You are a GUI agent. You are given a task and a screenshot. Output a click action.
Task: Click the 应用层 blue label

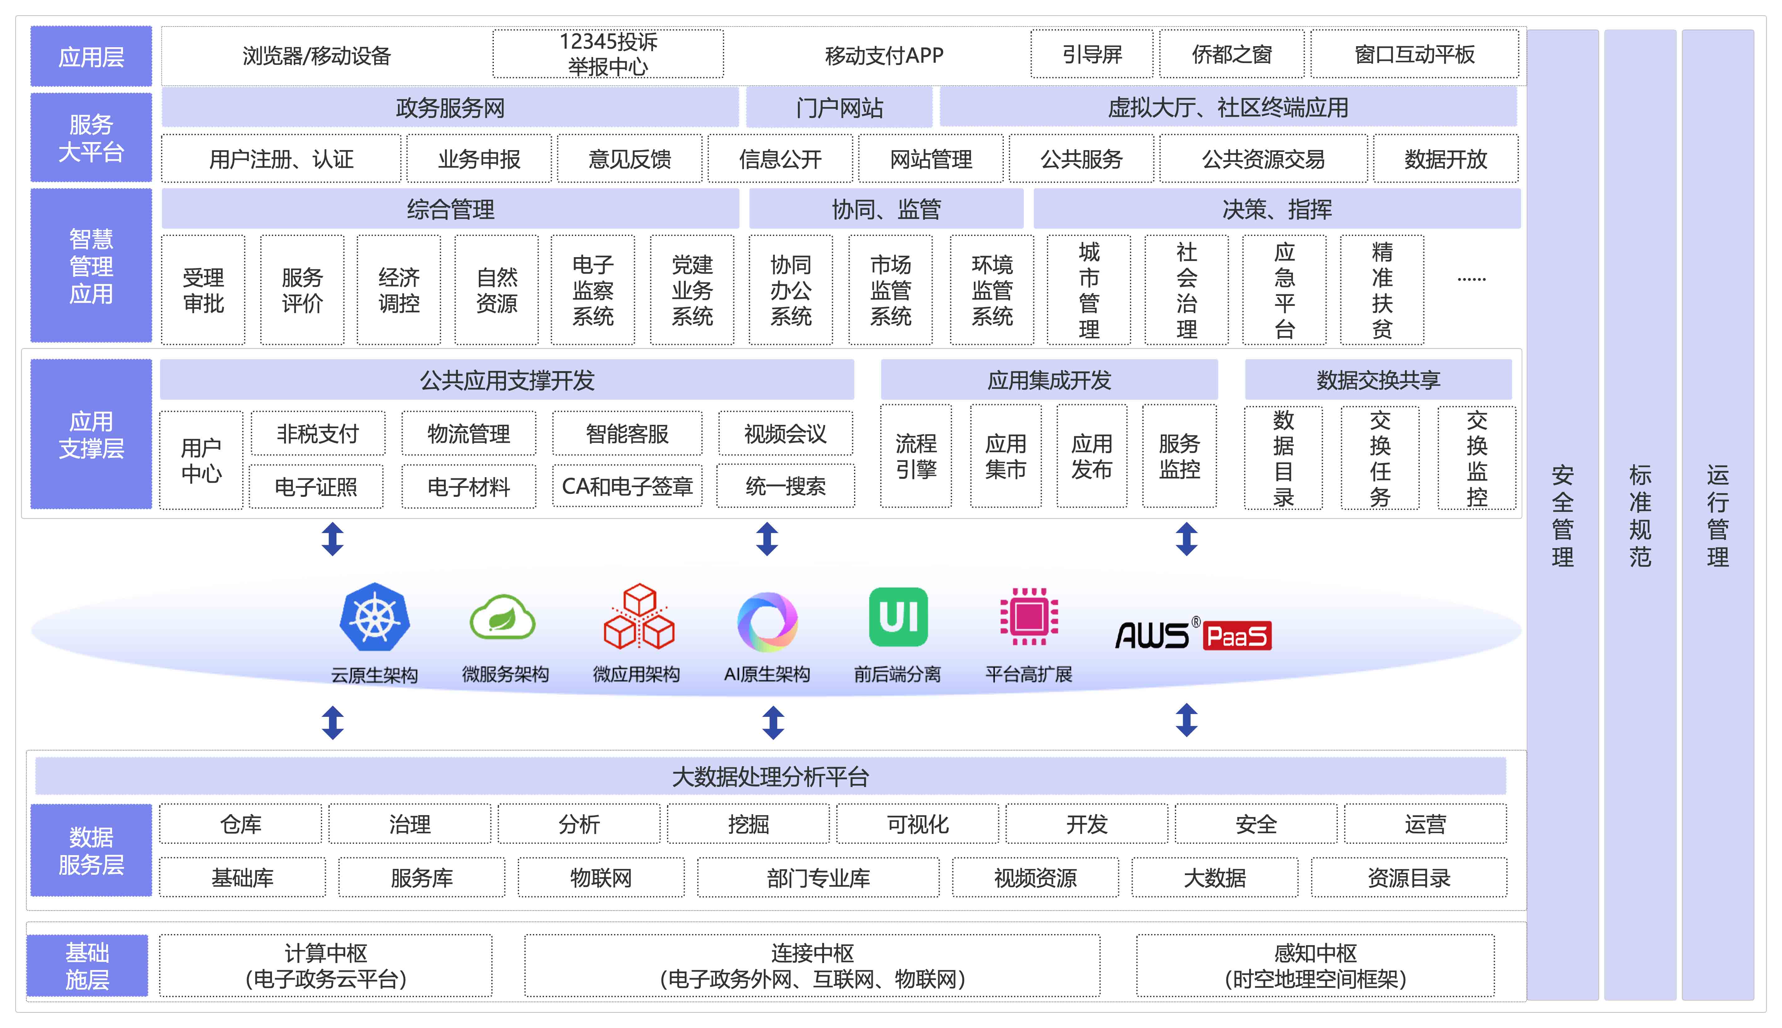(x=91, y=56)
